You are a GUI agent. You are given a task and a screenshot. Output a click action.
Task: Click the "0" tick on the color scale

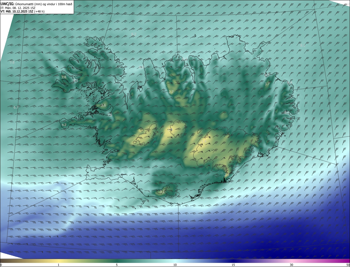[1, 265]
